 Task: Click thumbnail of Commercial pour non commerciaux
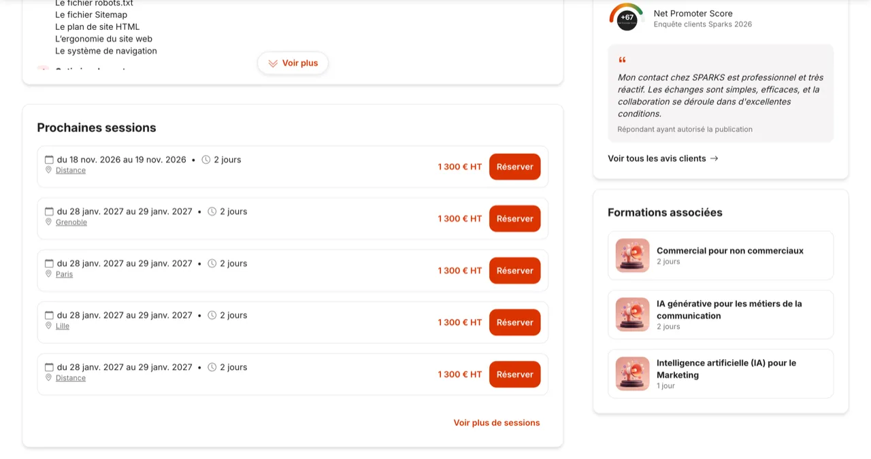coord(633,256)
